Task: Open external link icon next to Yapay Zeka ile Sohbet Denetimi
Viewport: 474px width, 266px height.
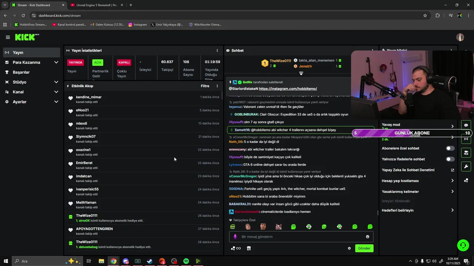Action: [x=453, y=170]
